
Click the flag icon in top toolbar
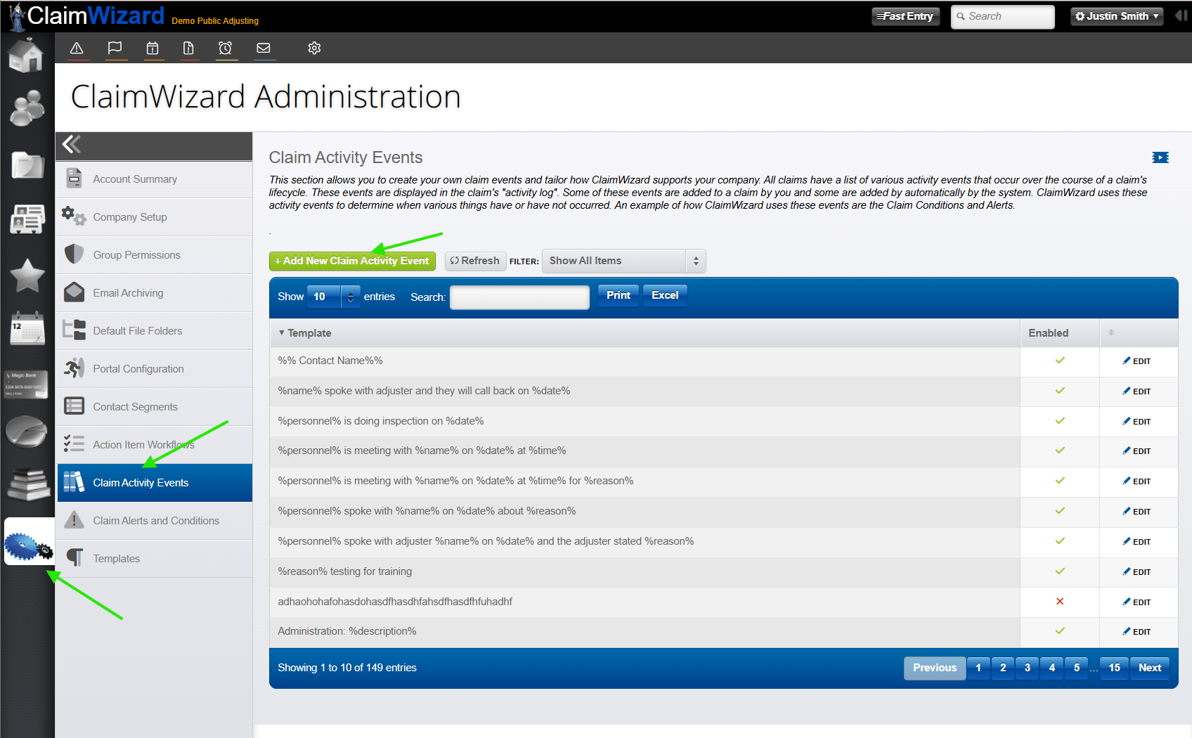[x=115, y=48]
